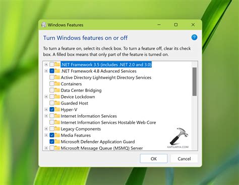Screen dimensions: 239x185
Task: Click the folder icon beside Device Lockdown
Action: 57,97
